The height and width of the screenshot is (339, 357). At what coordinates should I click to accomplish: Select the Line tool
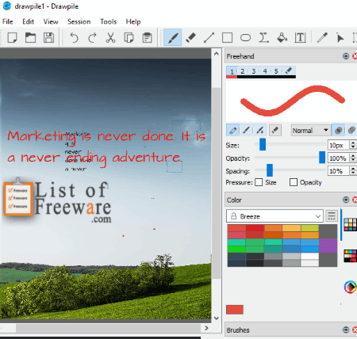pos(209,37)
